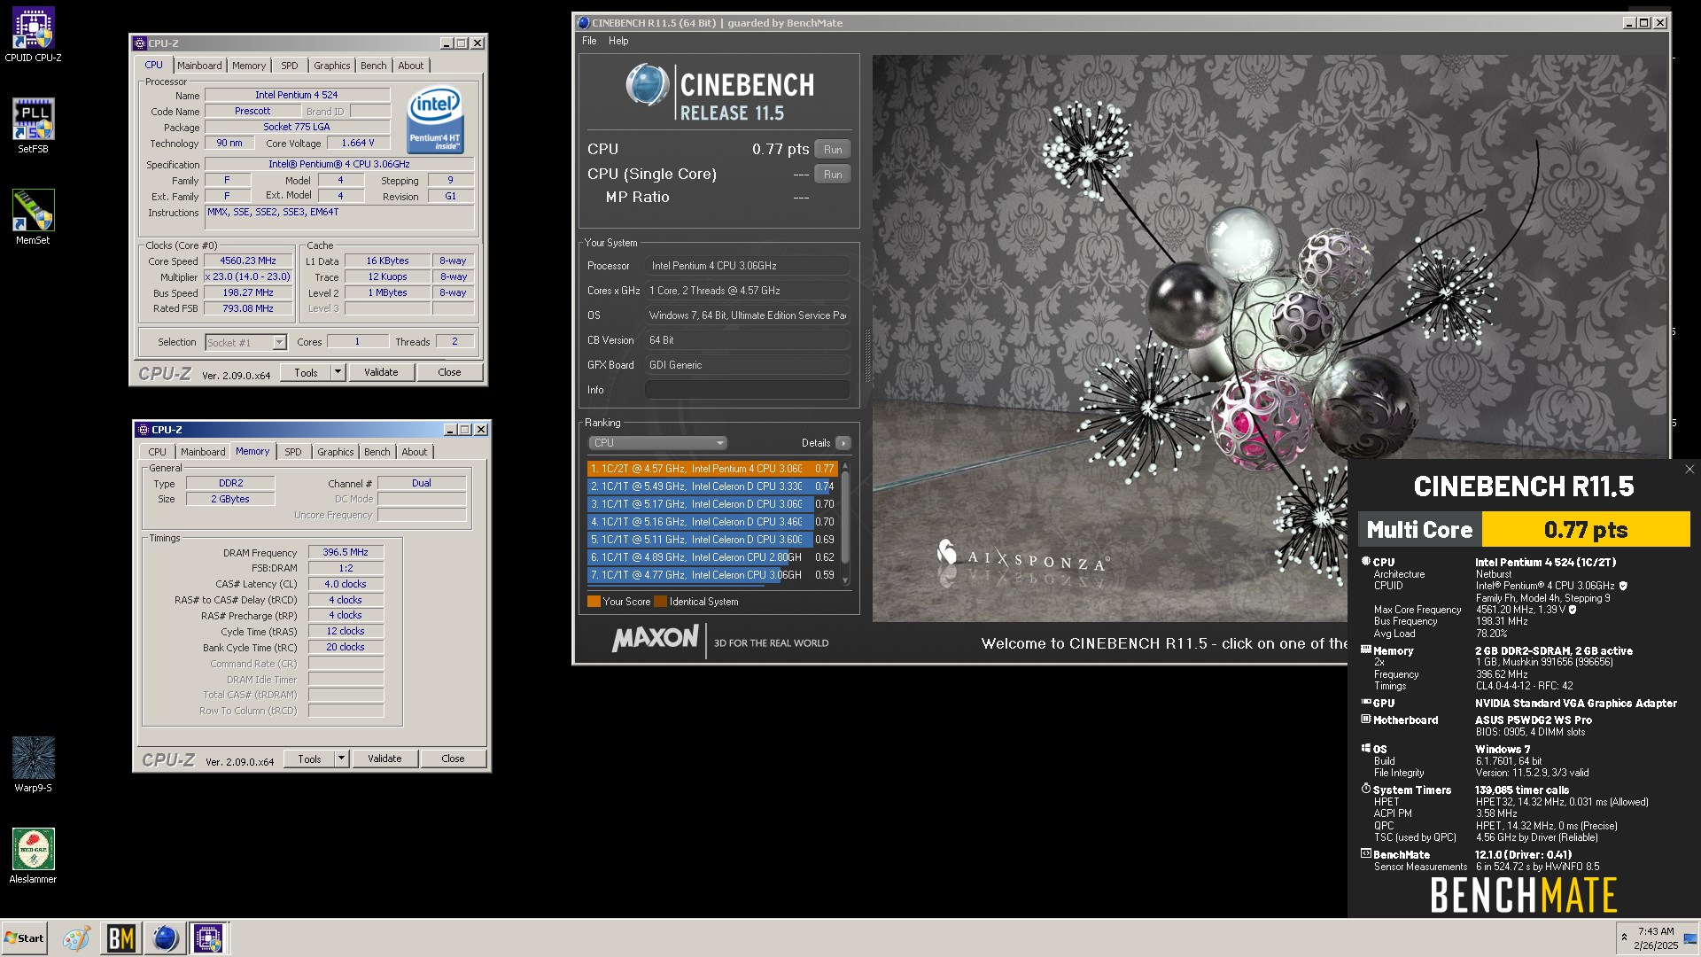
Task: Click Validate in top CPU-Z window
Action: coord(381,373)
